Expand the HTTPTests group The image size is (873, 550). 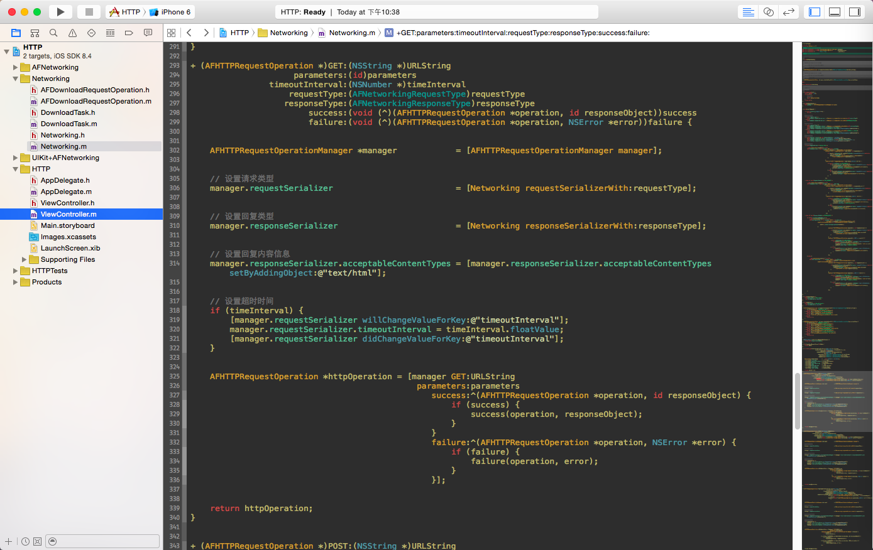[15, 271]
